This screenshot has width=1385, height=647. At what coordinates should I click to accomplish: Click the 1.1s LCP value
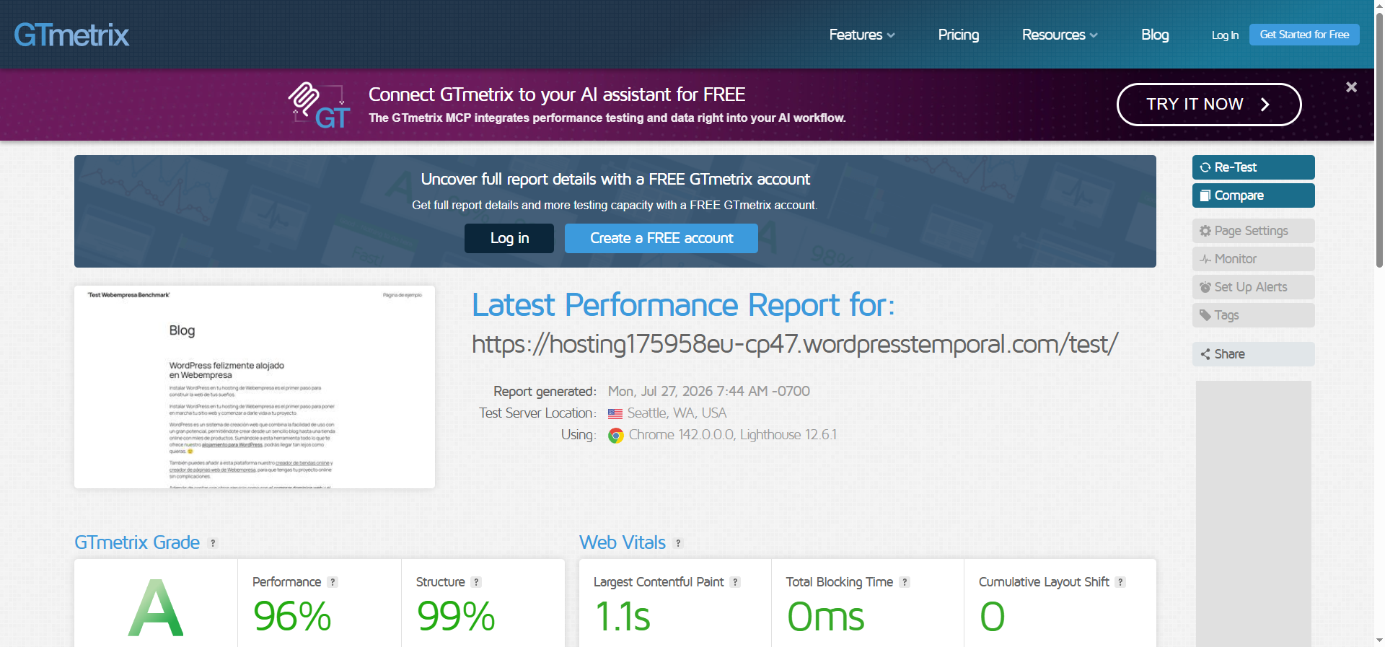coord(623,617)
